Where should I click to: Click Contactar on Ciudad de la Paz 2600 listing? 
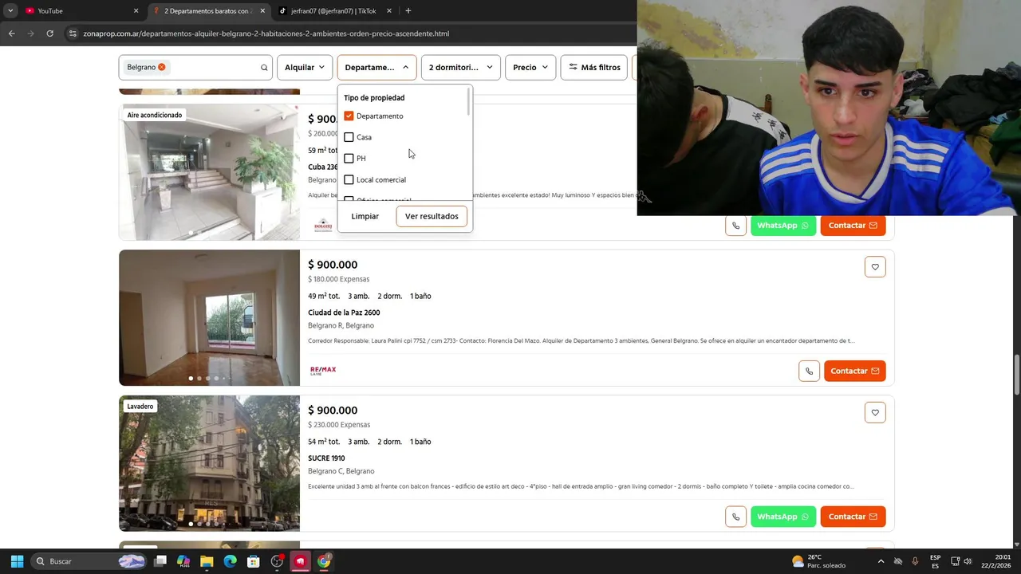[x=854, y=371]
